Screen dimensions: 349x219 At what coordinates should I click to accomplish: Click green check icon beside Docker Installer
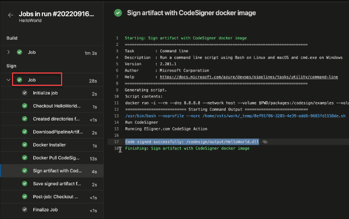coord(24,145)
